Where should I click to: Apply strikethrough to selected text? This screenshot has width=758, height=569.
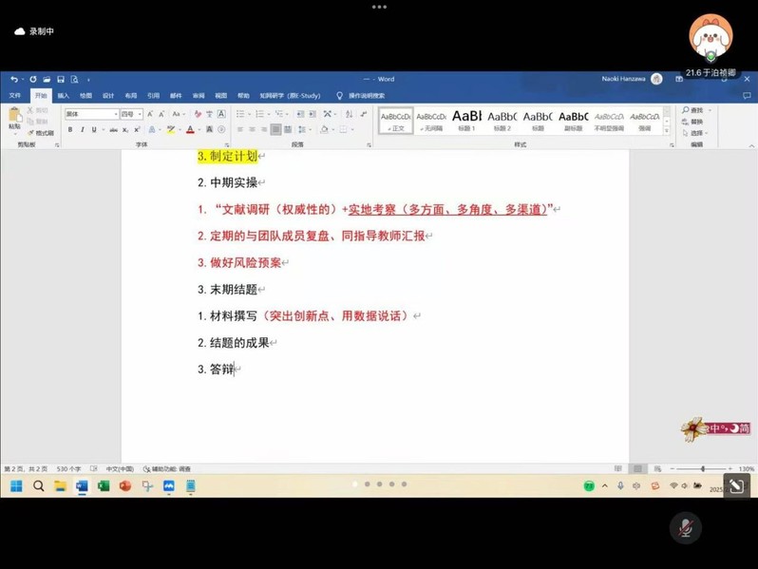pos(114,129)
